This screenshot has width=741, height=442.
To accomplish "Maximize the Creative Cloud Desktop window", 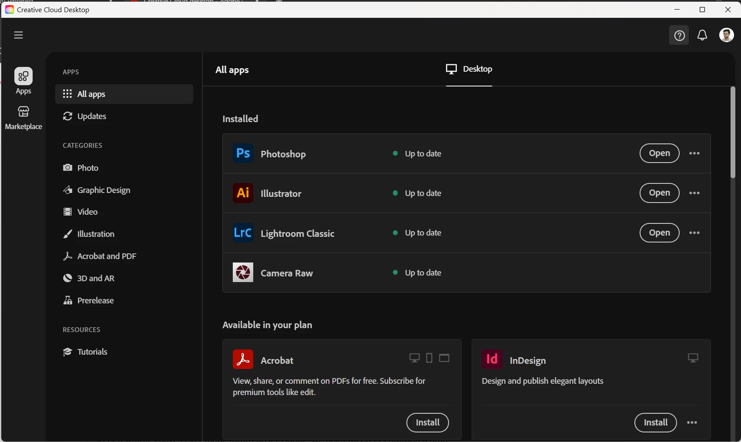I will [702, 10].
